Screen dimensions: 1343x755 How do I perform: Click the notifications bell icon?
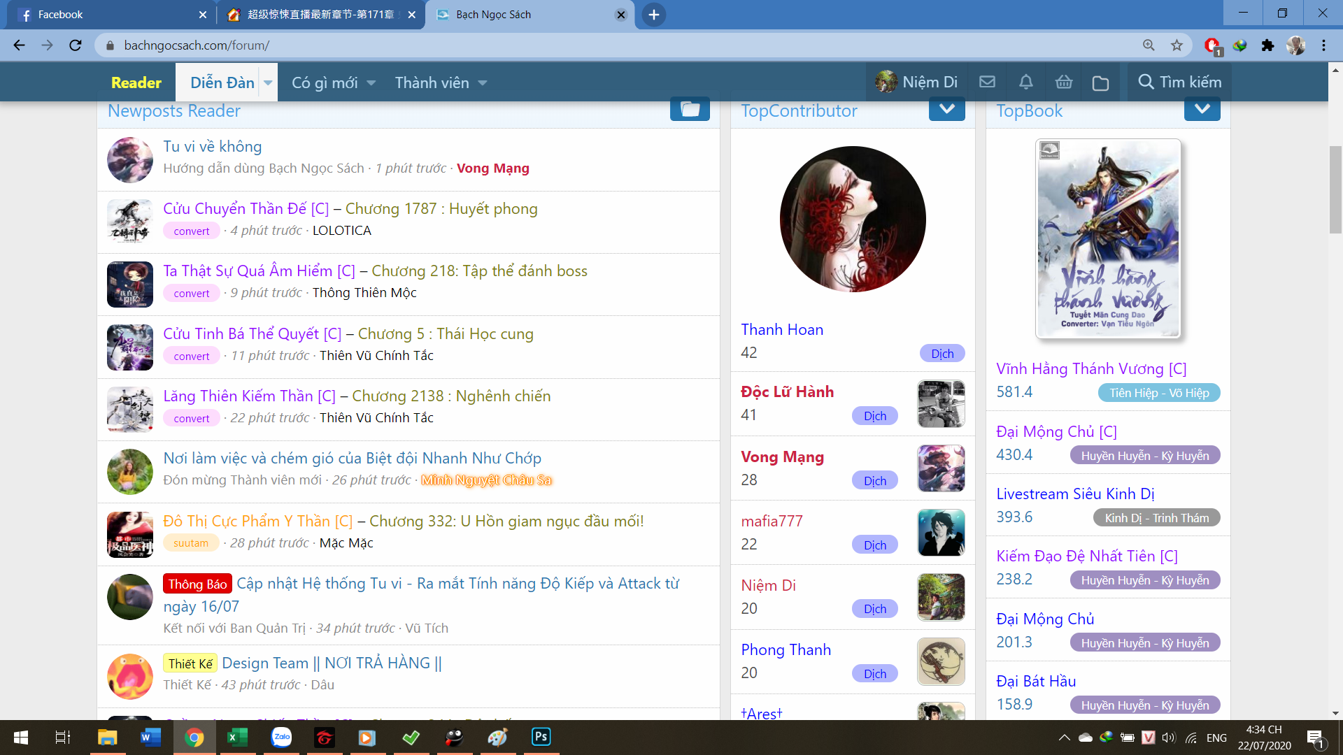click(1025, 82)
